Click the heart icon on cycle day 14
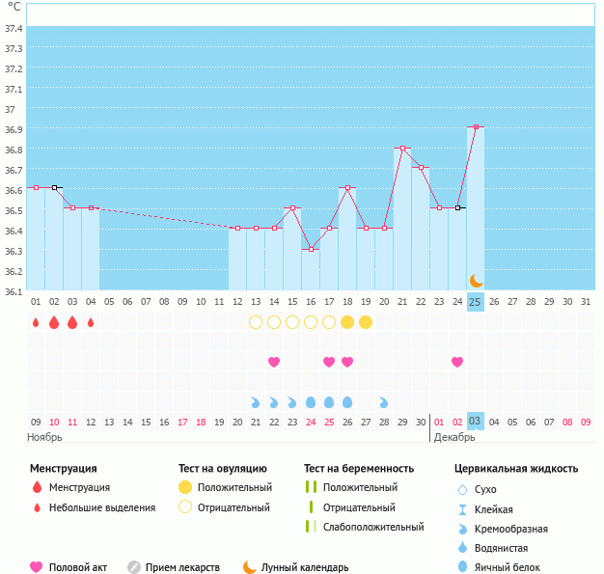This screenshot has height=574, width=604. tap(274, 362)
